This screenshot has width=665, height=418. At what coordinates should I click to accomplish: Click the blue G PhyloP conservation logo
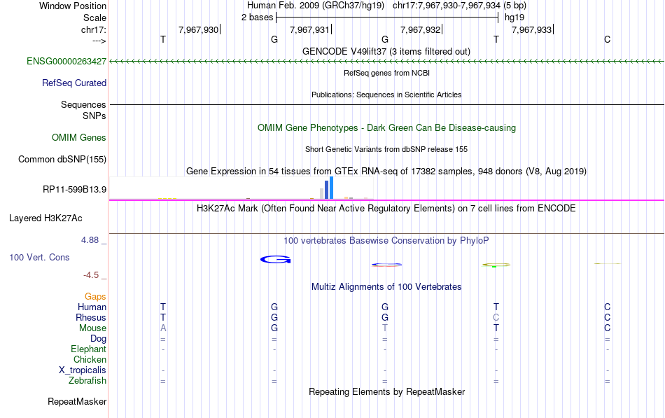(x=276, y=259)
